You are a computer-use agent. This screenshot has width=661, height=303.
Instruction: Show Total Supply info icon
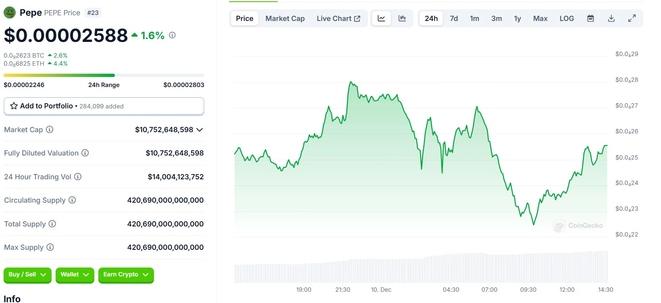(x=52, y=224)
